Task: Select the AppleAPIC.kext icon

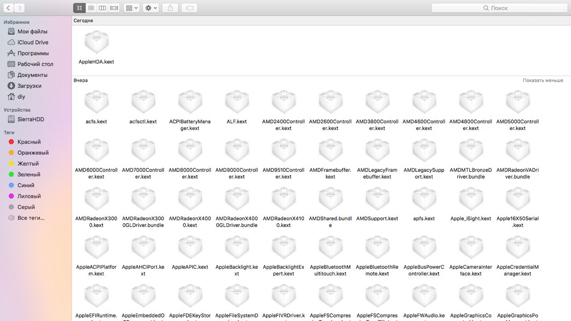Action: 190,248
